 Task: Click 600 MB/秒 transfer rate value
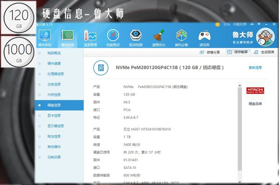pos(132,175)
